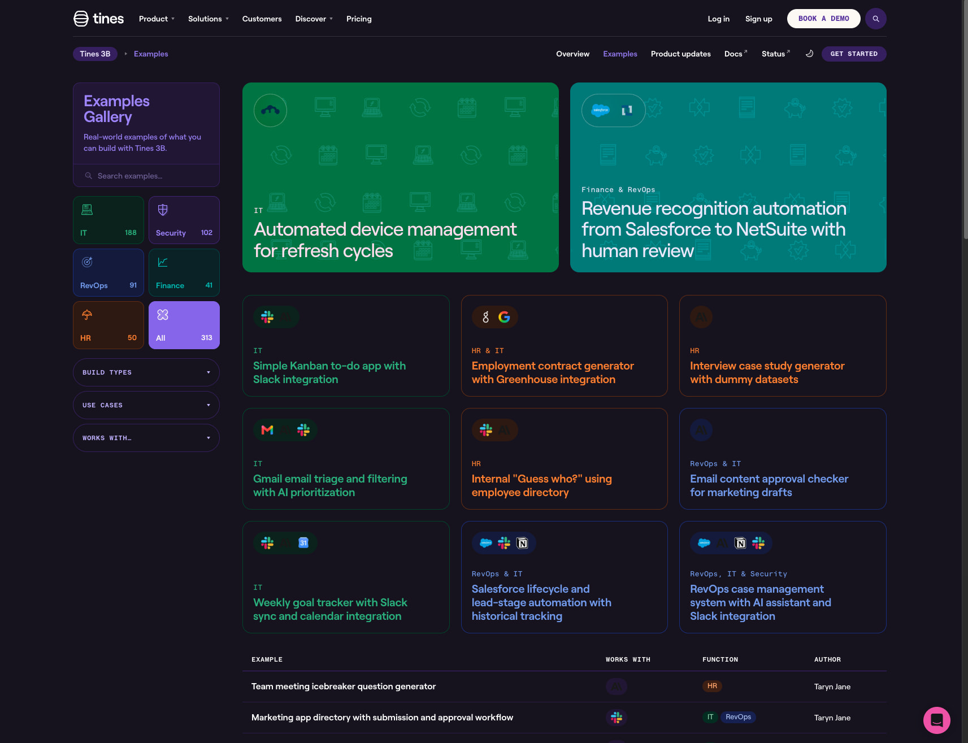Screen dimensions: 968x743
Task: Switch to the Overview tab
Action: [x=572, y=54]
